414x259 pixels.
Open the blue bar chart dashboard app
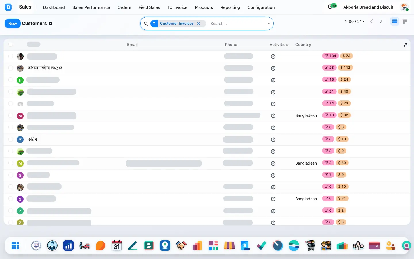tap(68, 245)
